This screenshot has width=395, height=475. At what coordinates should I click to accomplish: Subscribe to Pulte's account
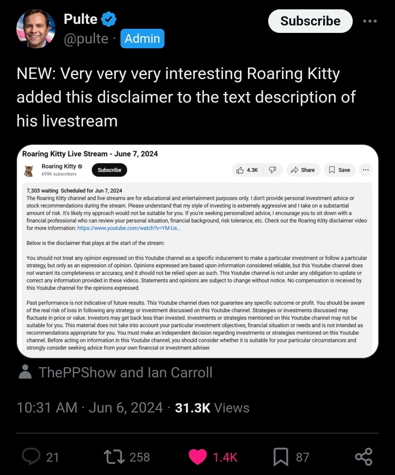click(310, 21)
